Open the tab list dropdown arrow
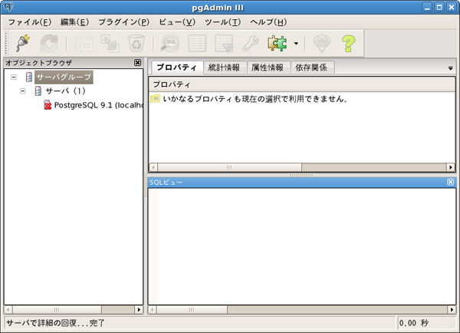 point(451,68)
